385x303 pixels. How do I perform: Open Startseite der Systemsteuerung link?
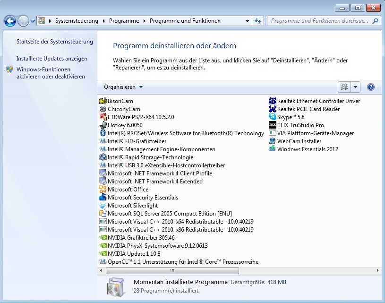tap(54, 42)
